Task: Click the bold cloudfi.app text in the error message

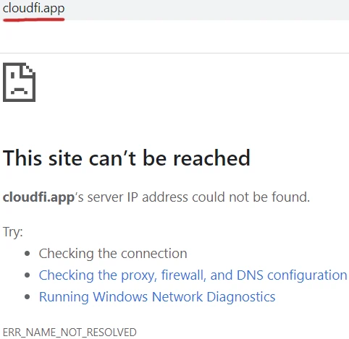Action: pos(38,197)
